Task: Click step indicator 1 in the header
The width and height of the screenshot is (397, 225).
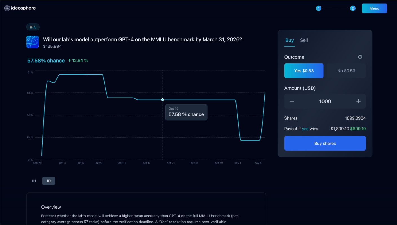Action: 319,8
